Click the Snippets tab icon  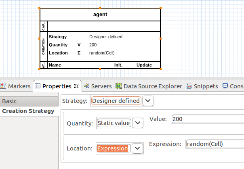pos(189,86)
